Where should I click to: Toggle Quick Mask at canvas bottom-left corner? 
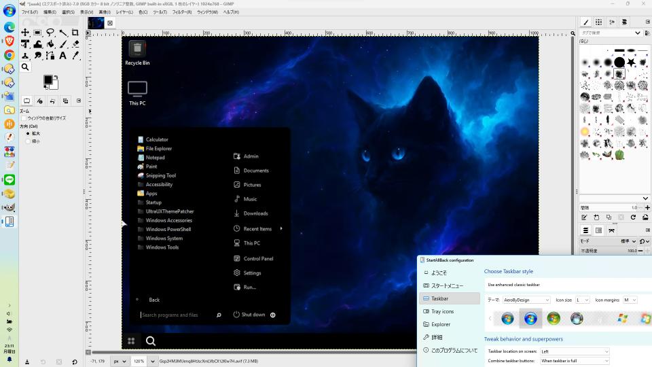point(88,352)
